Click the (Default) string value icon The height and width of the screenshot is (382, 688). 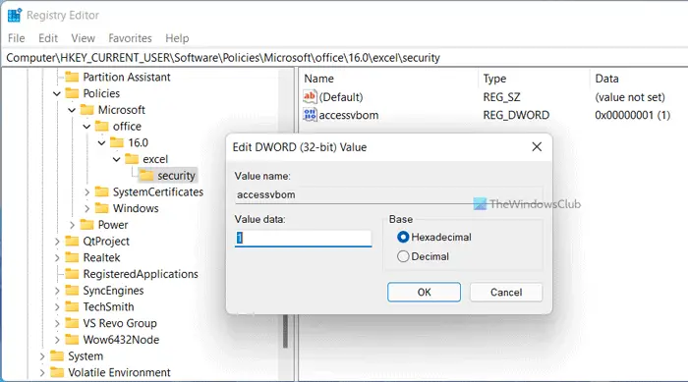(x=310, y=96)
